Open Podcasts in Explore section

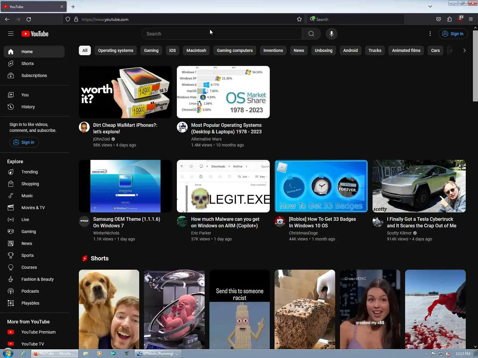coord(34,291)
